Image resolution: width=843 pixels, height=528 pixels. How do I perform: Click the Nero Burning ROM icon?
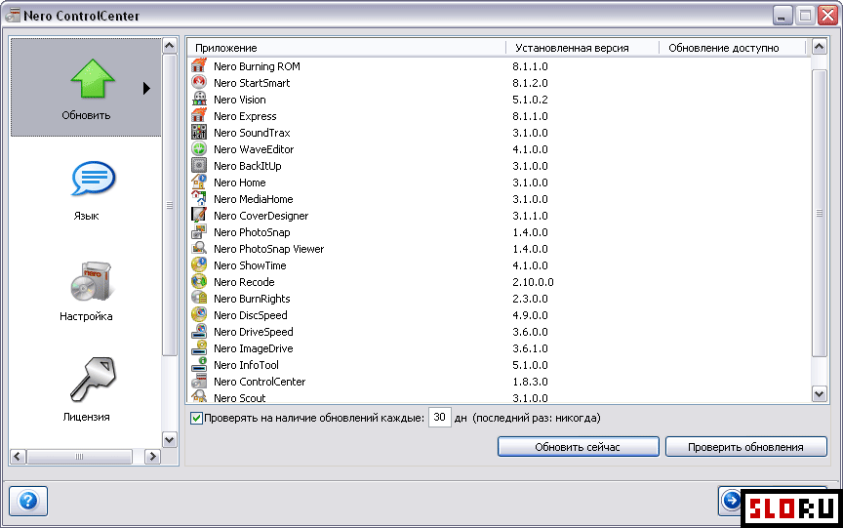click(x=199, y=65)
